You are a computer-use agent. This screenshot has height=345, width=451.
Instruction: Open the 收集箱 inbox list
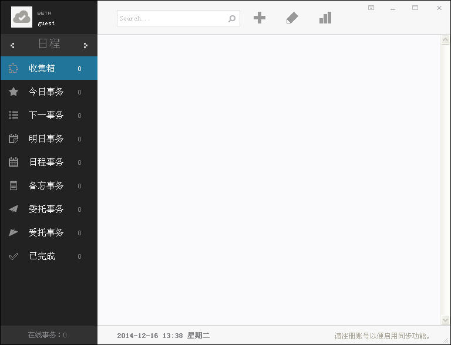[49, 68]
